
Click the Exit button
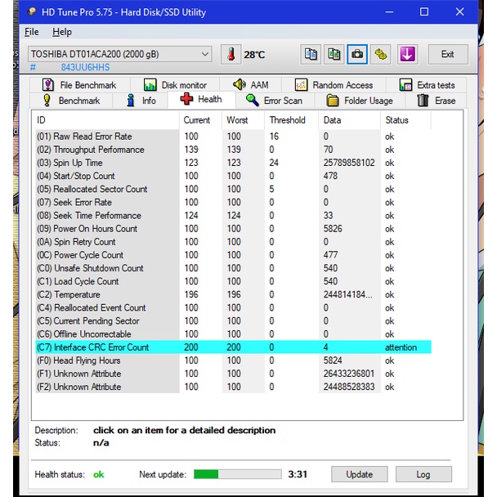click(x=447, y=54)
